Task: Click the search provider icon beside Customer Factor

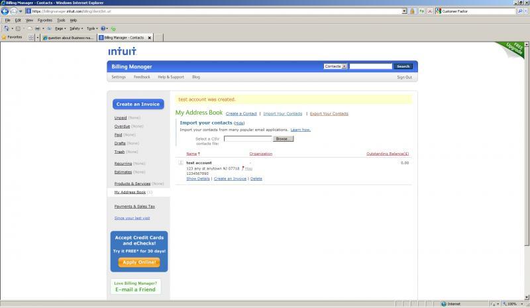Action: coord(439,11)
